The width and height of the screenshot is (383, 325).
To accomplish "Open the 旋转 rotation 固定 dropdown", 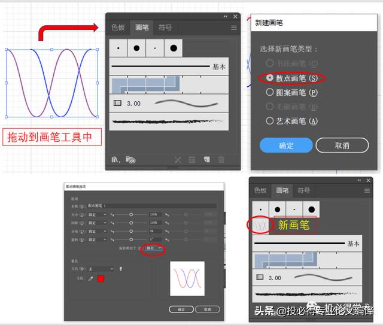I will (97, 239).
